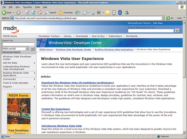Open the Back button history dropdown arrow
Image resolution: width=187 pixels, height=139 pixels.
coord(14,13)
